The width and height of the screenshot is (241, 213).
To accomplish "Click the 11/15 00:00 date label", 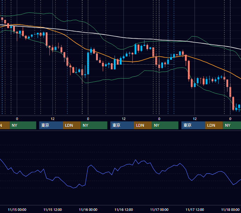I will [x=17, y=209].
